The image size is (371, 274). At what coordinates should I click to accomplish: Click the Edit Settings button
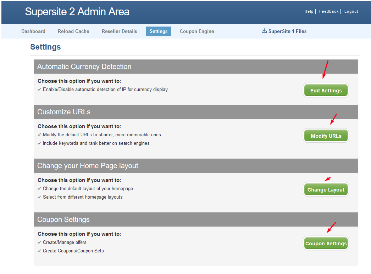(326, 90)
